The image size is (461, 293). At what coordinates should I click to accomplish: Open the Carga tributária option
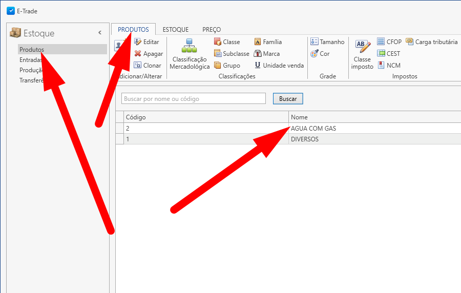tap(410, 42)
